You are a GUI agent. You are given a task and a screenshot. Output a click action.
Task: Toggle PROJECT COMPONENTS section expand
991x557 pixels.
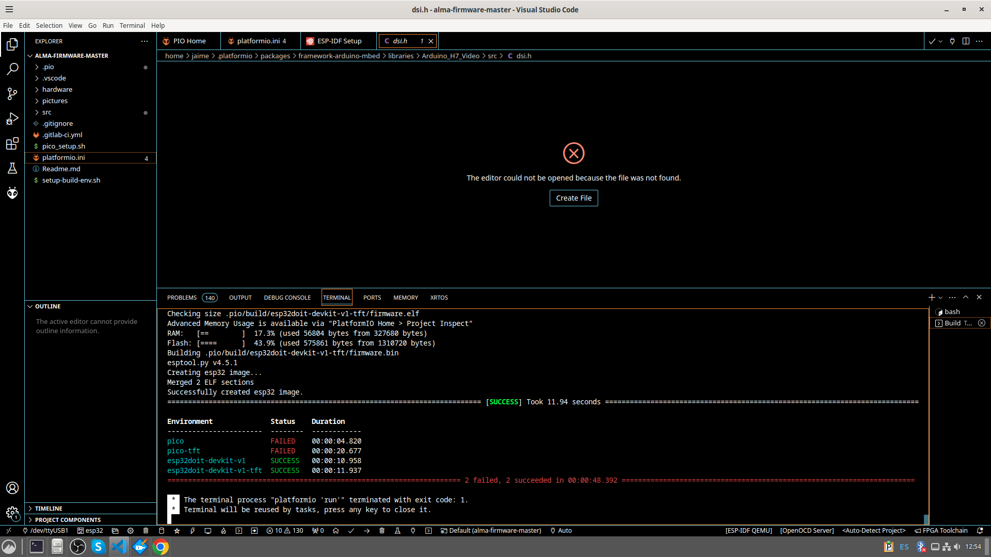(30, 519)
